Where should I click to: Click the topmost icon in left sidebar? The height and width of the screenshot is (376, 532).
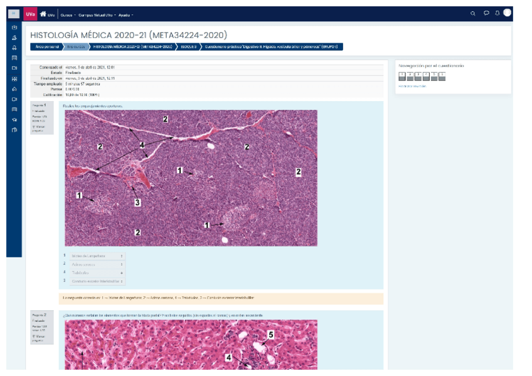(14, 27)
